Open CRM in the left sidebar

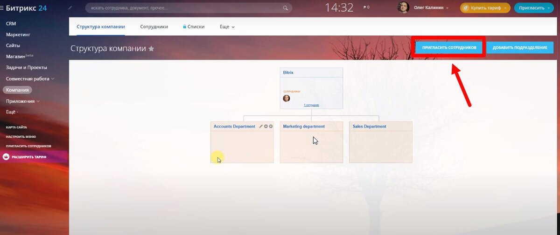click(x=11, y=23)
